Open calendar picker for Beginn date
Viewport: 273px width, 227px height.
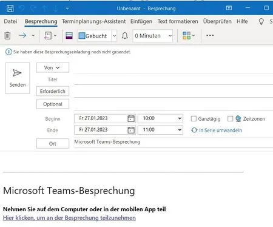pos(131,118)
